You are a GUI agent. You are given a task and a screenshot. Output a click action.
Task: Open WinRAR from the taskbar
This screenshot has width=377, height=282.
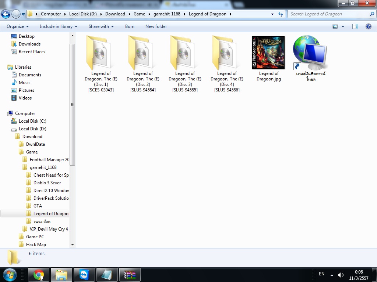[x=130, y=275]
